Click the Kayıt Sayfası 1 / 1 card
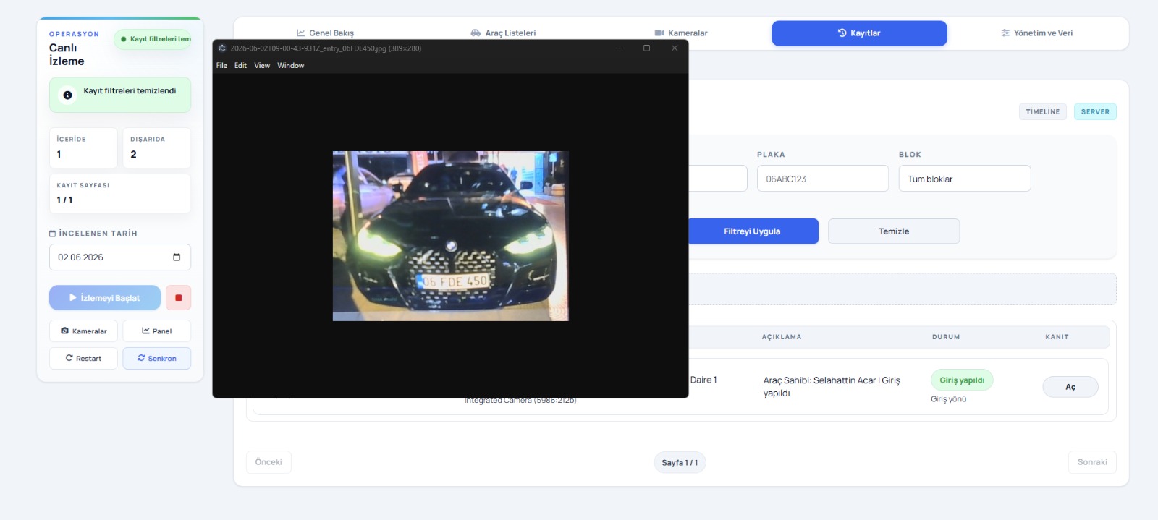This screenshot has height=520, width=1158. click(x=120, y=194)
